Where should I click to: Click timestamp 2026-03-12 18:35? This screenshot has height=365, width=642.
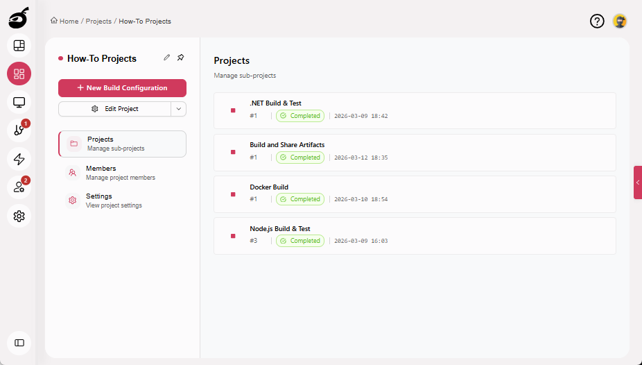[361, 158]
